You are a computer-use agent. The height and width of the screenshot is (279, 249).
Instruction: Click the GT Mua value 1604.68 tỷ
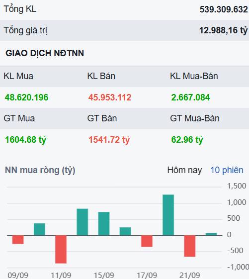26,140
